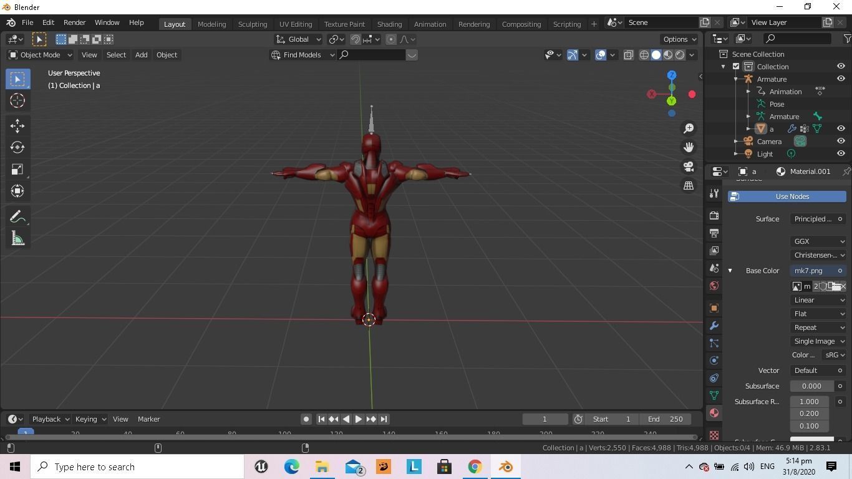Click the Principled surface shader button
Screen dimensions: 852x479
(818, 219)
